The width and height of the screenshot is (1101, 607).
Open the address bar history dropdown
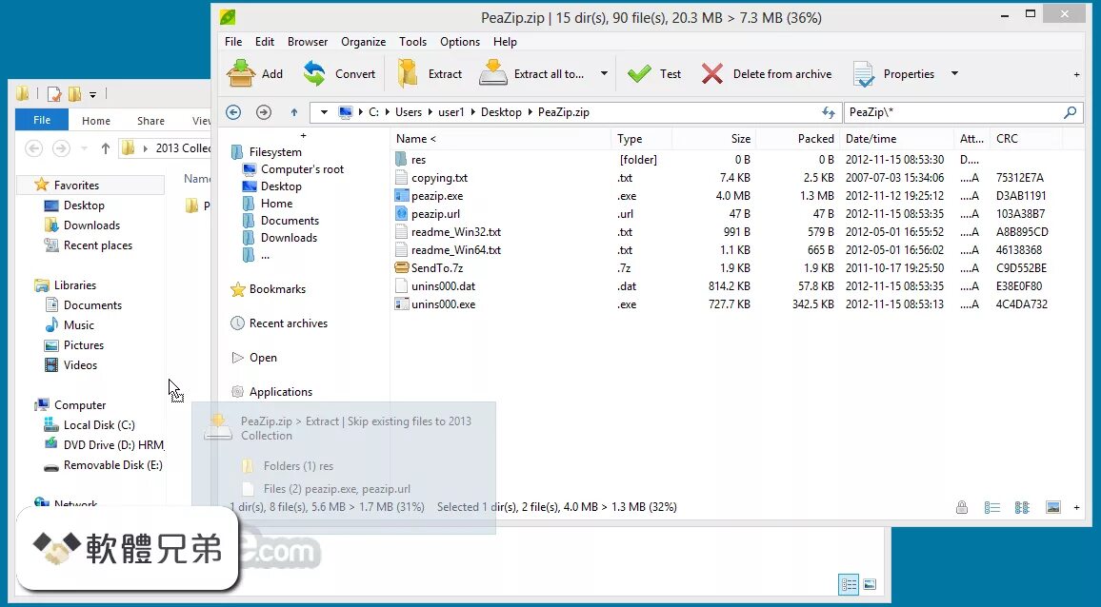(x=323, y=111)
